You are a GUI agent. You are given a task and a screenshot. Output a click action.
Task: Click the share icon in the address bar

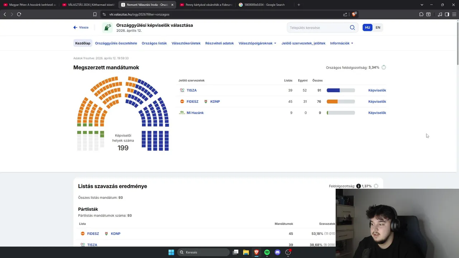click(345, 14)
